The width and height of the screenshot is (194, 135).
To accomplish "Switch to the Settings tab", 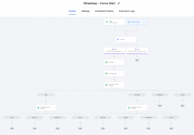I will [x=85, y=11].
